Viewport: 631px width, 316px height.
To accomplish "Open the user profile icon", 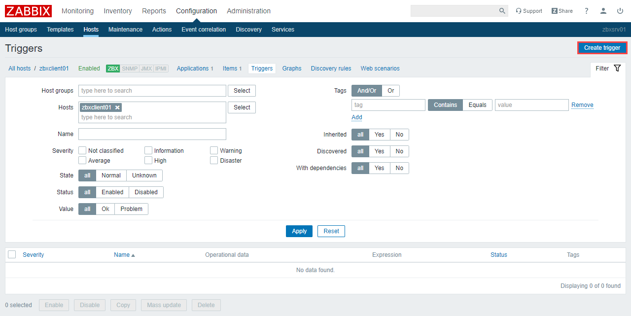I will click(603, 11).
